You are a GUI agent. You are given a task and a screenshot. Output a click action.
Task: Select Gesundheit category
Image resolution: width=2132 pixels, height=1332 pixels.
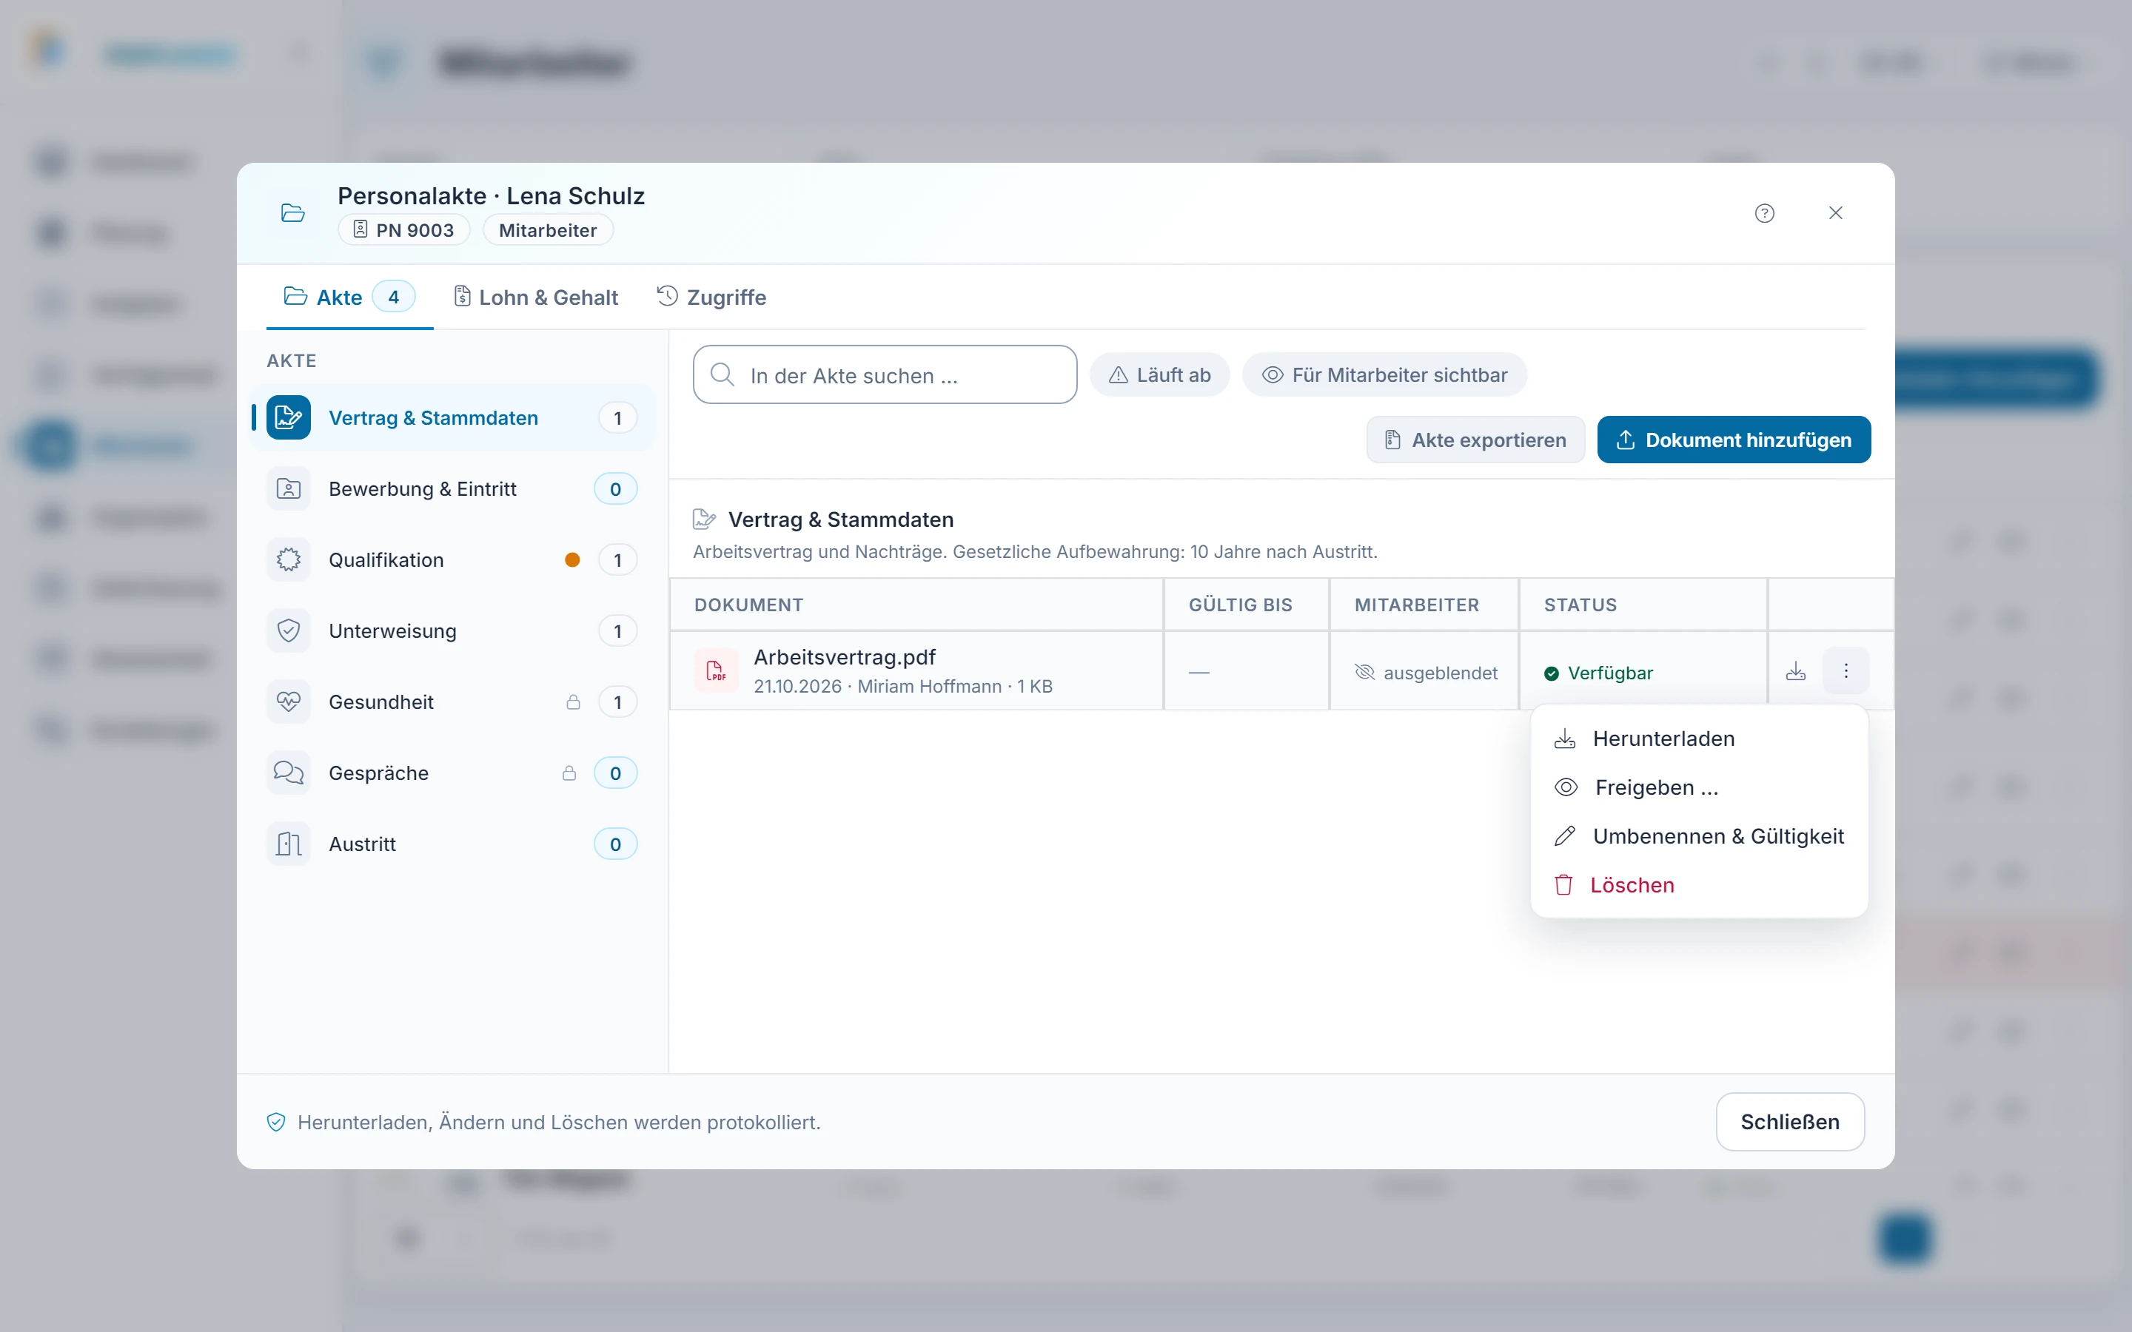point(453,702)
